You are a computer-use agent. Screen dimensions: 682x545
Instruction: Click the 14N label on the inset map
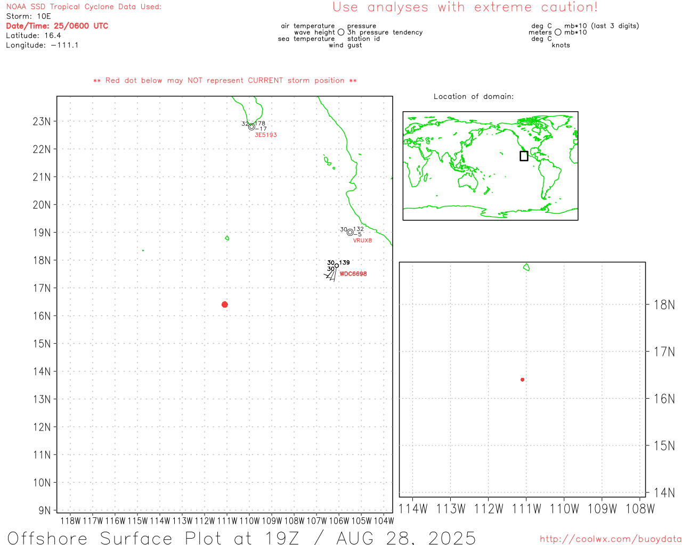click(x=664, y=493)
